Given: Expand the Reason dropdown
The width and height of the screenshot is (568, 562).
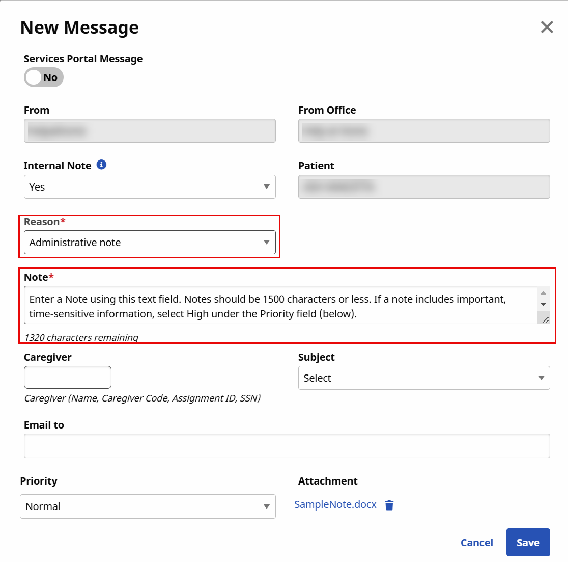Looking at the screenshot, I should 150,243.
